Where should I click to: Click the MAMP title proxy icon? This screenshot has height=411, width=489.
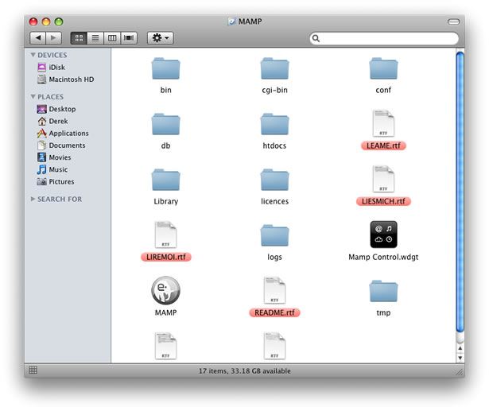231,21
